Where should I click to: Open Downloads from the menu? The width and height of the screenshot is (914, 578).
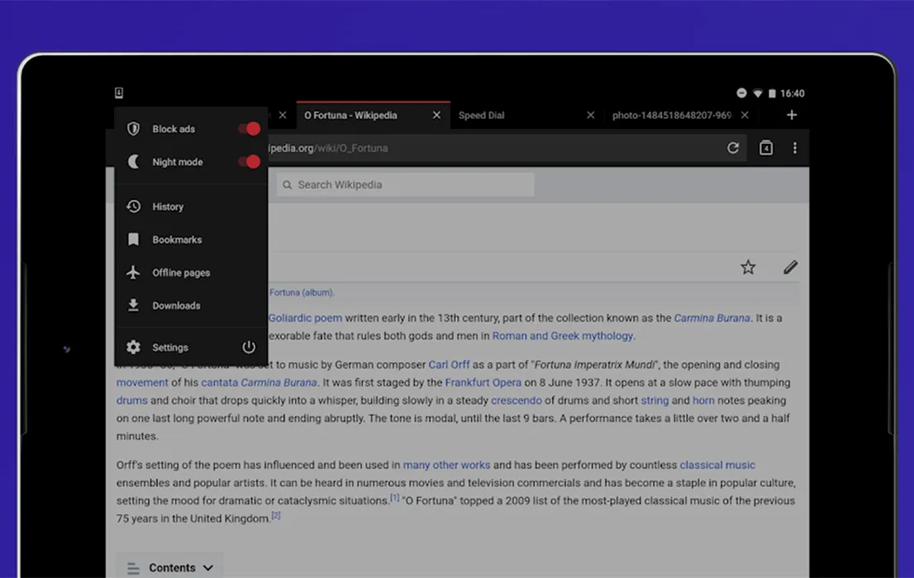point(191,306)
